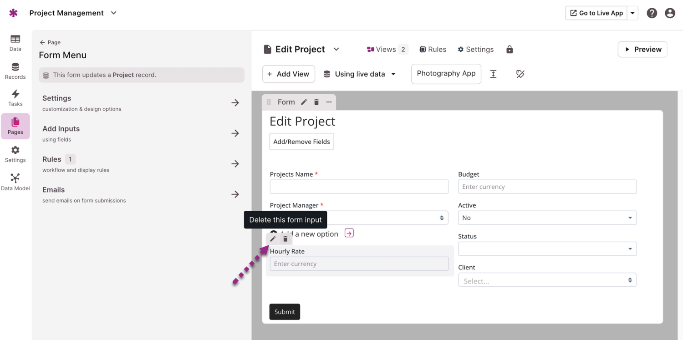
Task: Click the lock icon next to Settings
Action: point(509,49)
